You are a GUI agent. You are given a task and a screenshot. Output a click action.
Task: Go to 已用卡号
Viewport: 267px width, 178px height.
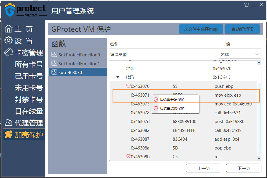[x=29, y=76]
